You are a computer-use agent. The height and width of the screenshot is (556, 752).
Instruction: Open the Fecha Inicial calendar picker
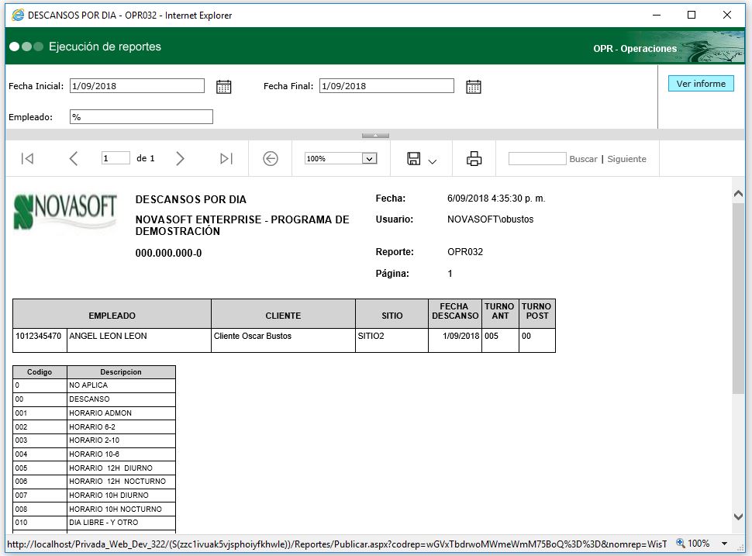click(x=224, y=87)
